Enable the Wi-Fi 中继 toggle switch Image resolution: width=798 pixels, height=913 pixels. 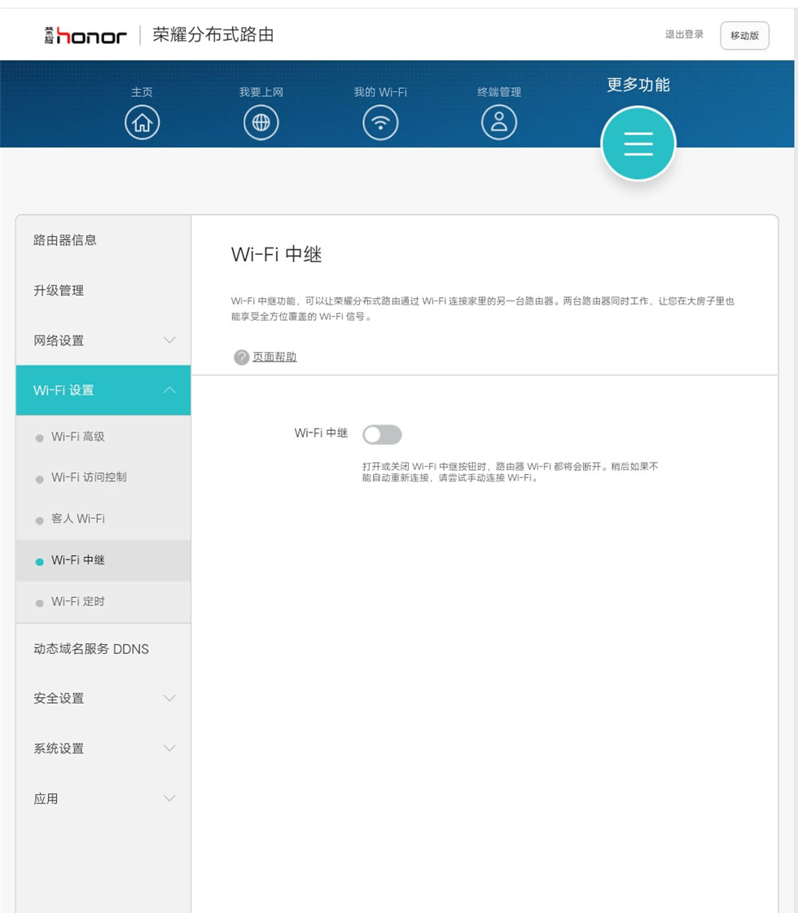(382, 435)
